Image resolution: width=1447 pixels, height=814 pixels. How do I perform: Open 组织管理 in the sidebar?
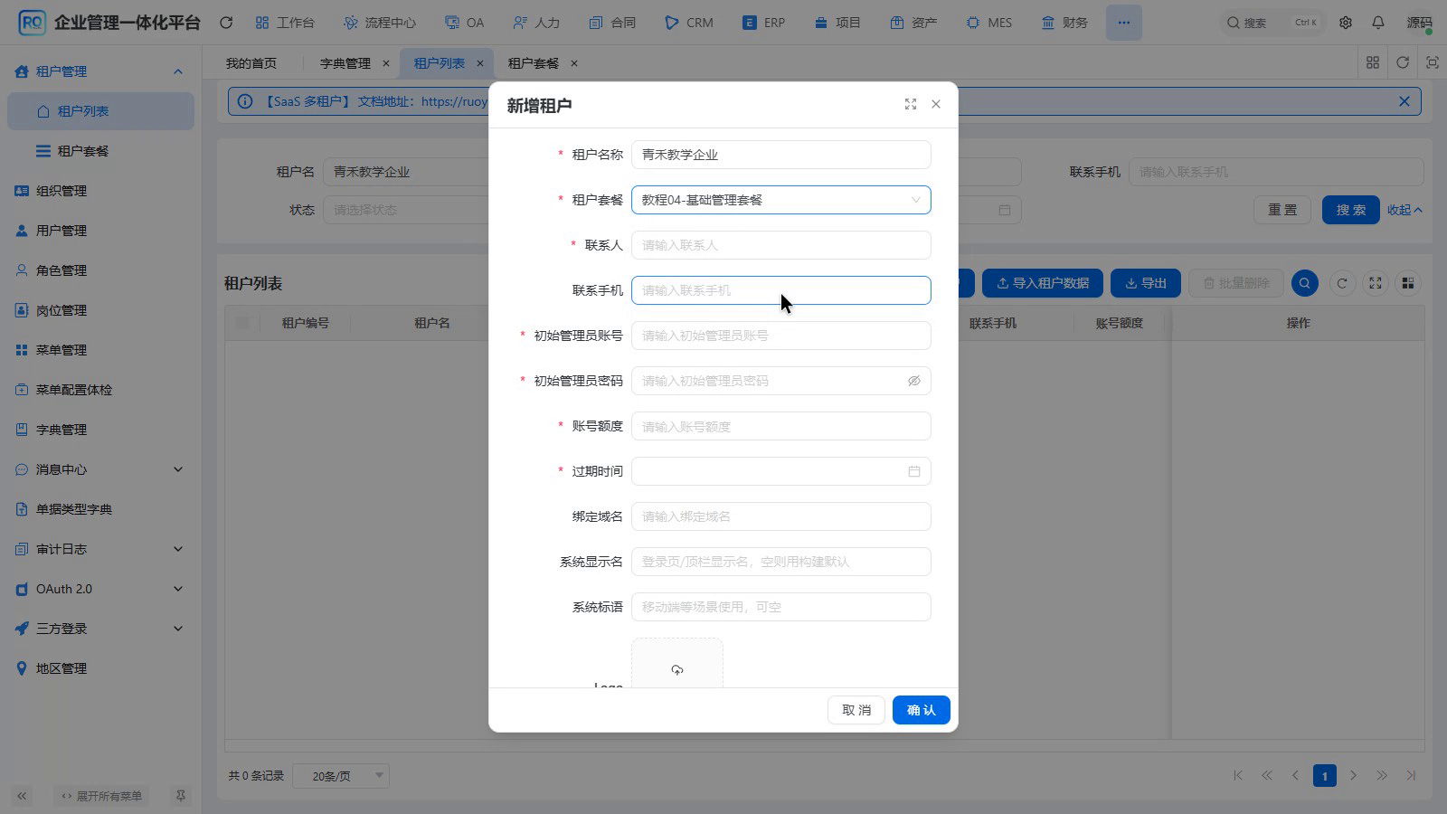click(101, 191)
